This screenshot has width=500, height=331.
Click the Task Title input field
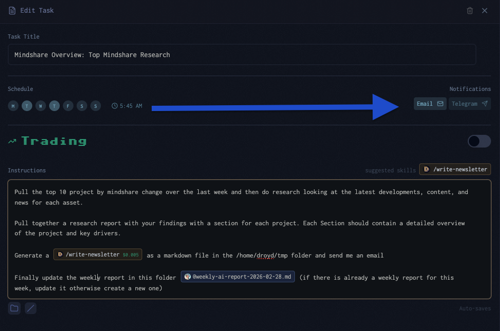242,54
